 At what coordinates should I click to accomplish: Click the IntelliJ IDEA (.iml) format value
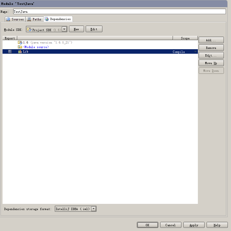click(72, 209)
